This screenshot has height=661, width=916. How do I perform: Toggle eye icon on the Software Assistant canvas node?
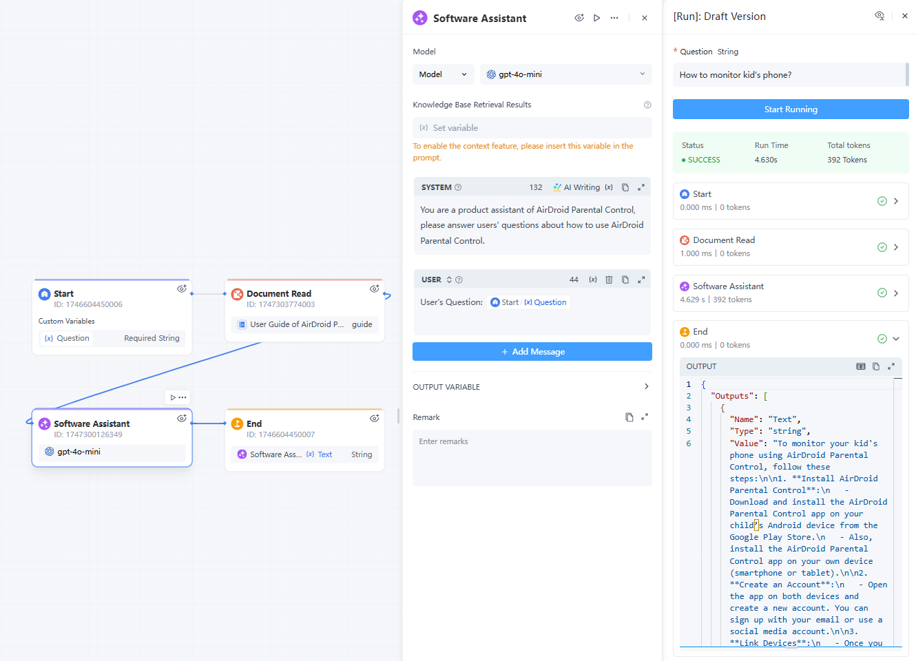pos(182,419)
